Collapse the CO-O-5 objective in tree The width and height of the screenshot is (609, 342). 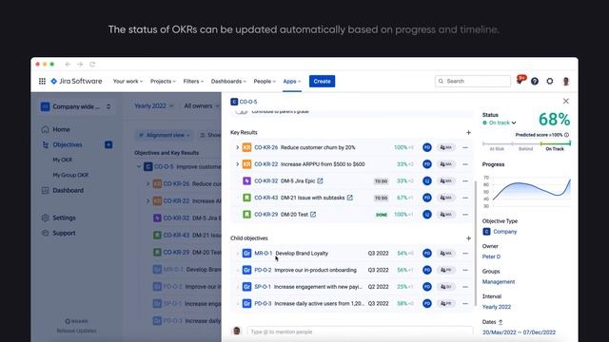(139, 167)
